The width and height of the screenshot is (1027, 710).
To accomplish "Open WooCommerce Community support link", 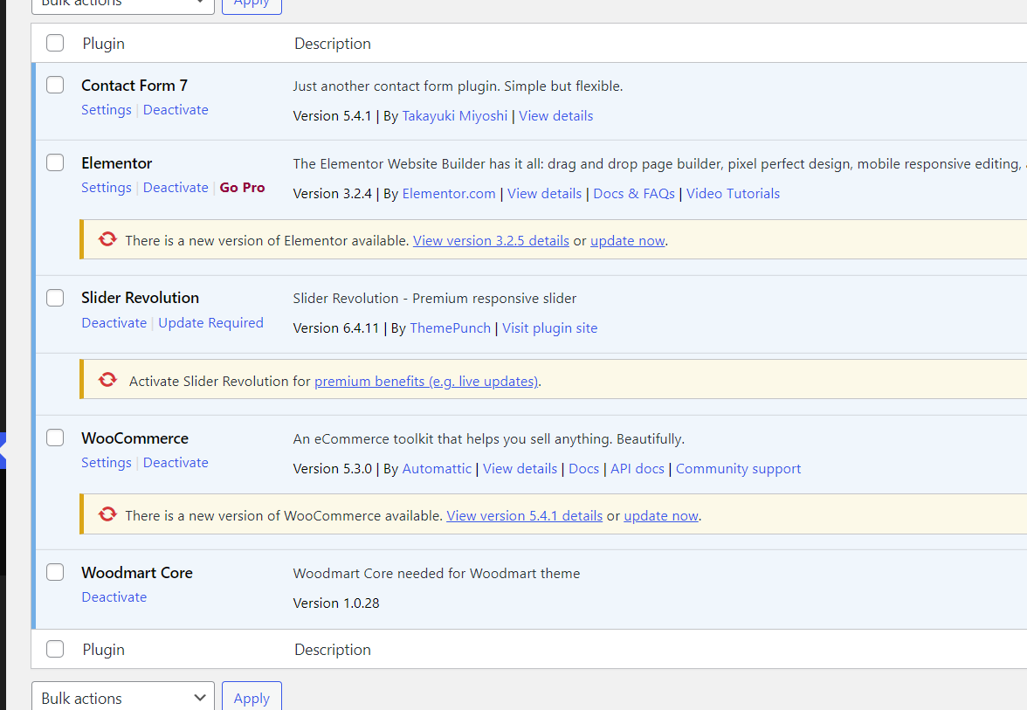I will 738,469.
